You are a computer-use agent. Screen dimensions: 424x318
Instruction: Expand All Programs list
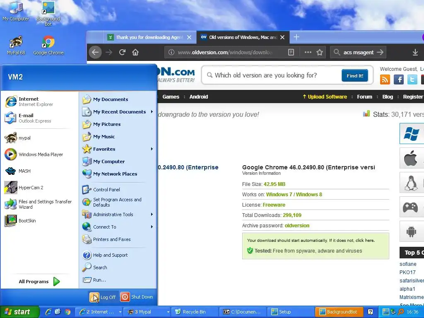click(39, 282)
